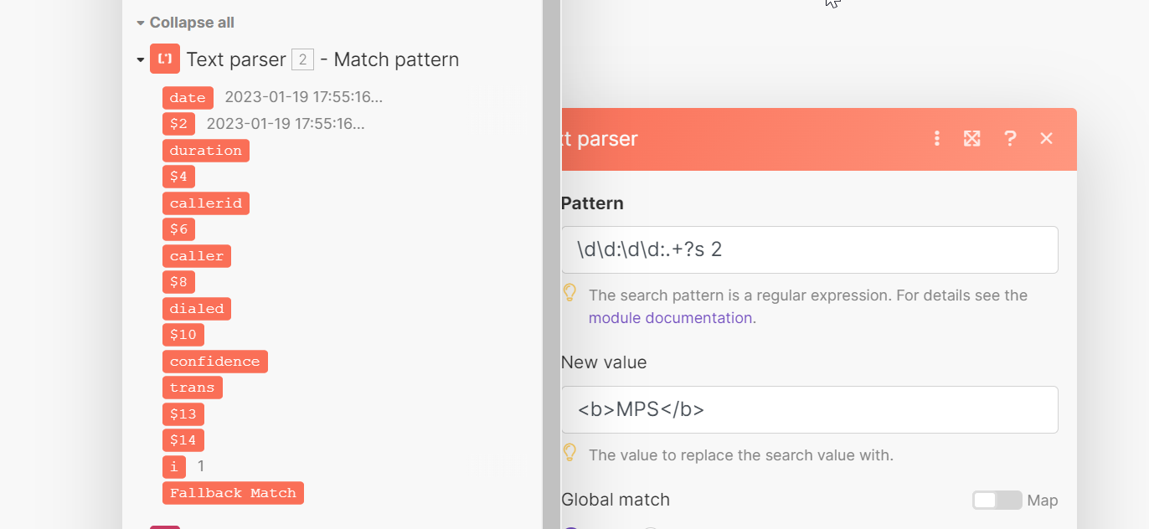The image size is (1149, 529).
Task: Collapse the Text parser Match pattern group
Action: coord(139,60)
